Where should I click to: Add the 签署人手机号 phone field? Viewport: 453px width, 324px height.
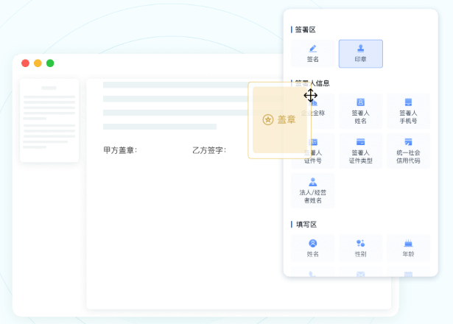click(x=408, y=111)
